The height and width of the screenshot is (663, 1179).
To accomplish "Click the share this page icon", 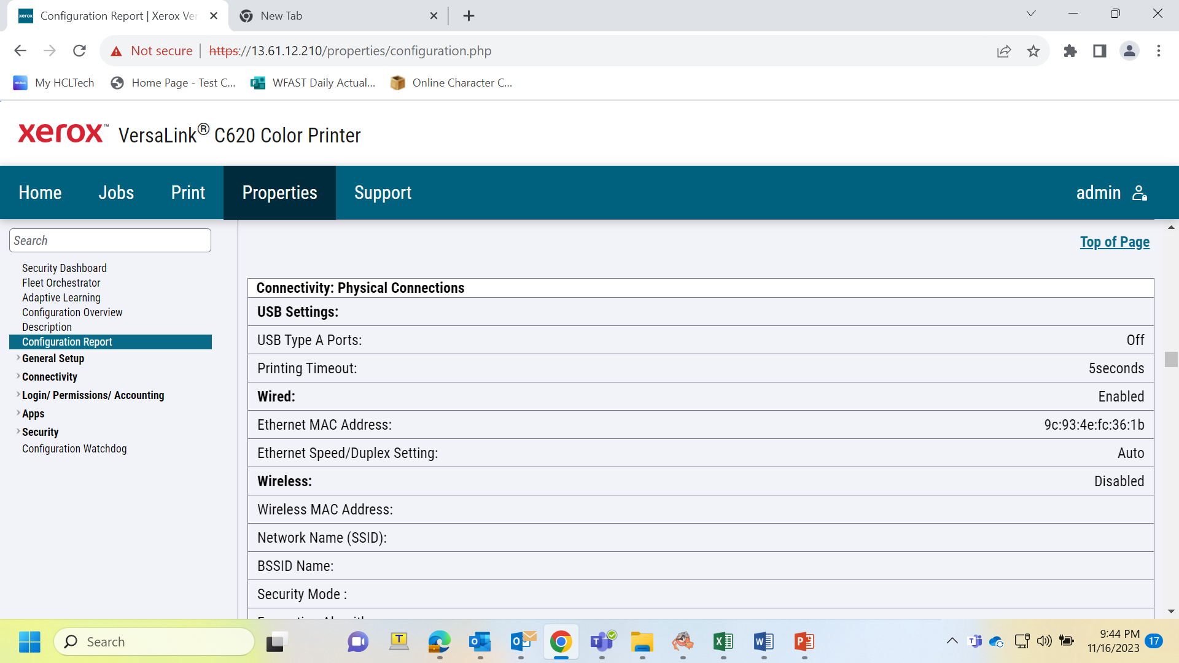I will [1004, 51].
